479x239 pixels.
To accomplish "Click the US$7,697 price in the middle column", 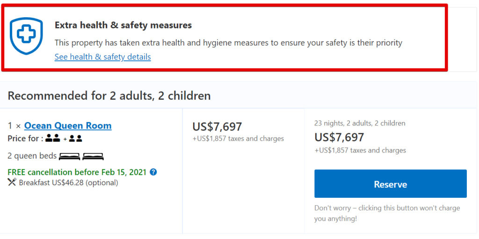I will pos(217,126).
